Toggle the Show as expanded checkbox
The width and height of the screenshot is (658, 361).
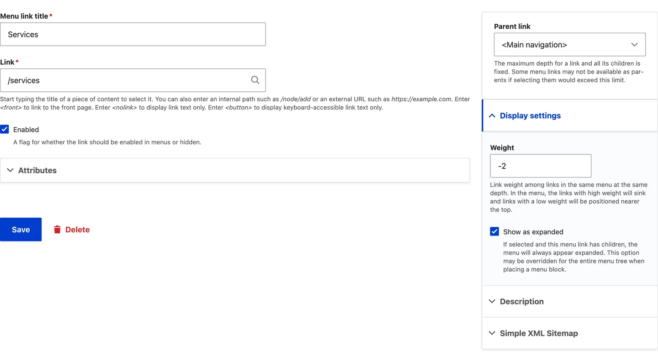click(494, 231)
